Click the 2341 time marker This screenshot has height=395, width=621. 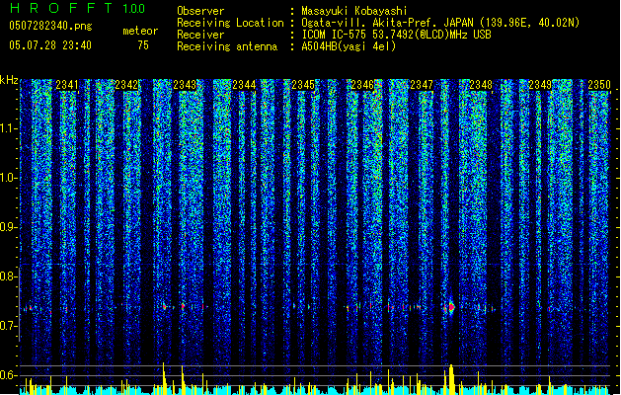click(x=67, y=85)
